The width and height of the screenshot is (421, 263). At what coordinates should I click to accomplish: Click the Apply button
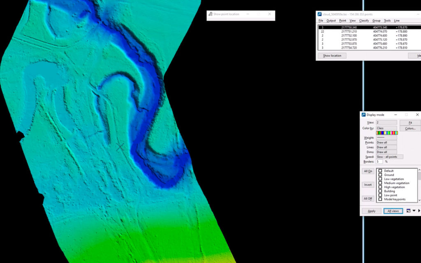click(372, 211)
